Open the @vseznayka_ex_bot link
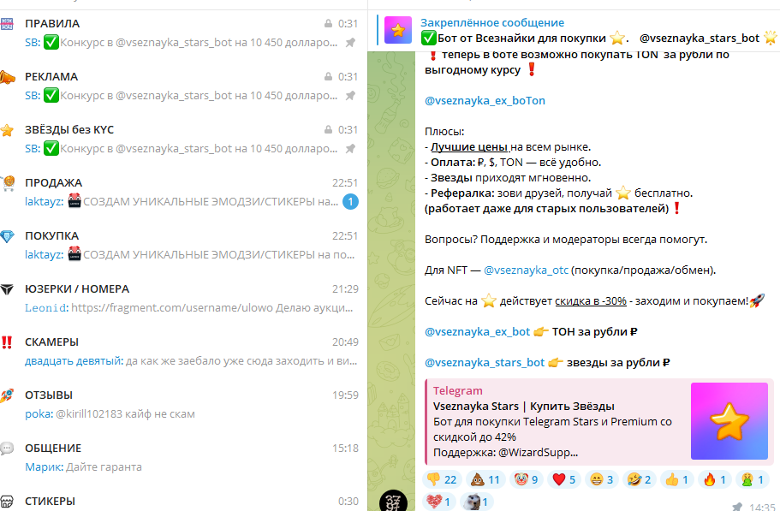The width and height of the screenshot is (780, 511). 478,332
